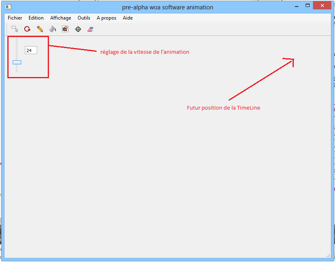Open the Aide menu

[128, 18]
